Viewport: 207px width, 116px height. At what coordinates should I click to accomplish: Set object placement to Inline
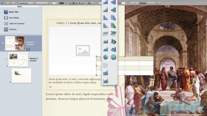click(x=134, y=3)
